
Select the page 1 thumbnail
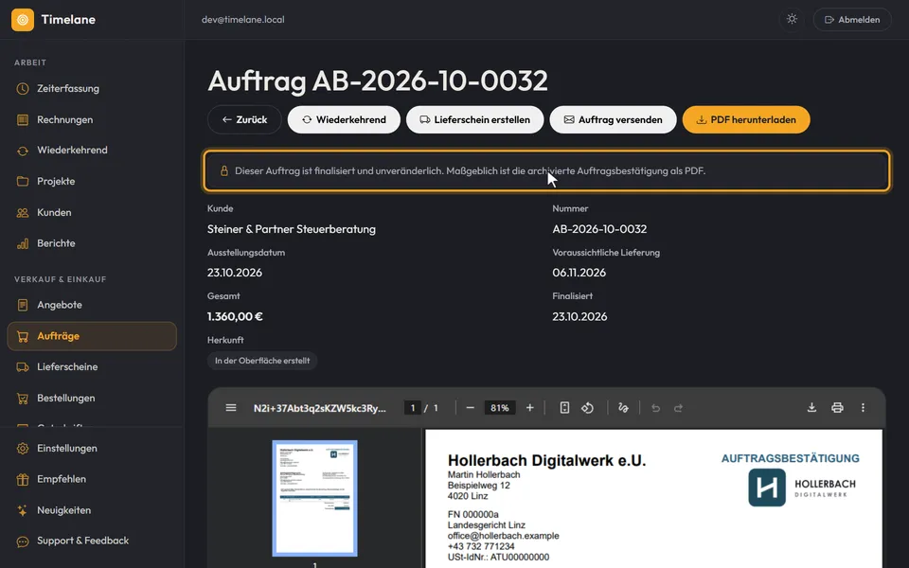(x=314, y=499)
